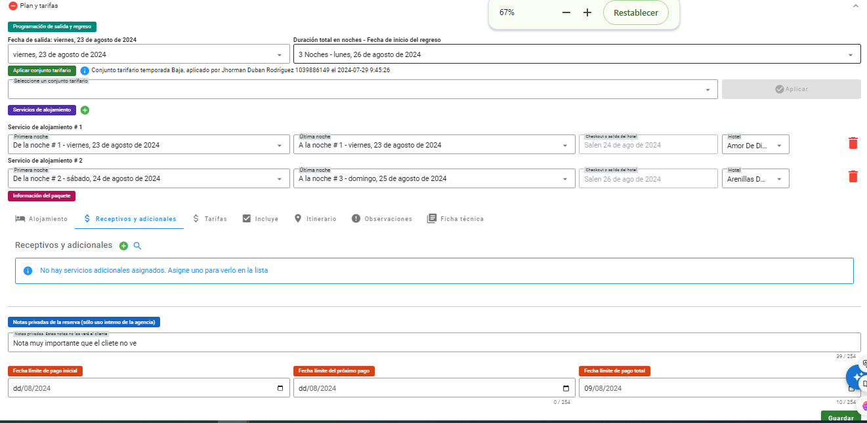Delete Servicio de alojamiento # 1 with trash icon
Image resolution: width=867 pixels, height=423 pixels.
[x=853, y=143]
